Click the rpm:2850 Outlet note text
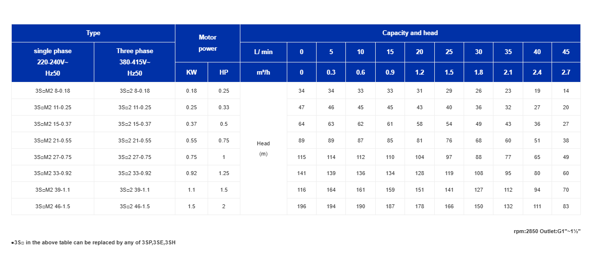The width and height of the screenshot is (597, 257). [547, 231]
